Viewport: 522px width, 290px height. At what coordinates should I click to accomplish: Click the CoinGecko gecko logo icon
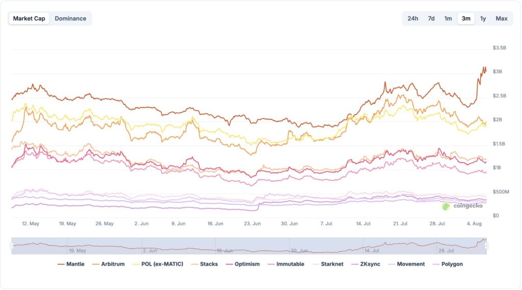tap(446, 206)
